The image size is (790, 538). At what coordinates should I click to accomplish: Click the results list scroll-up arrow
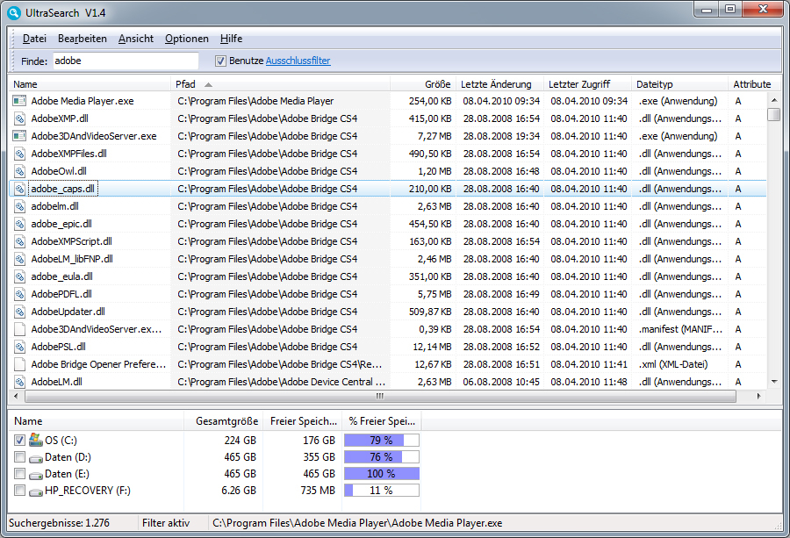pos(774,100)
